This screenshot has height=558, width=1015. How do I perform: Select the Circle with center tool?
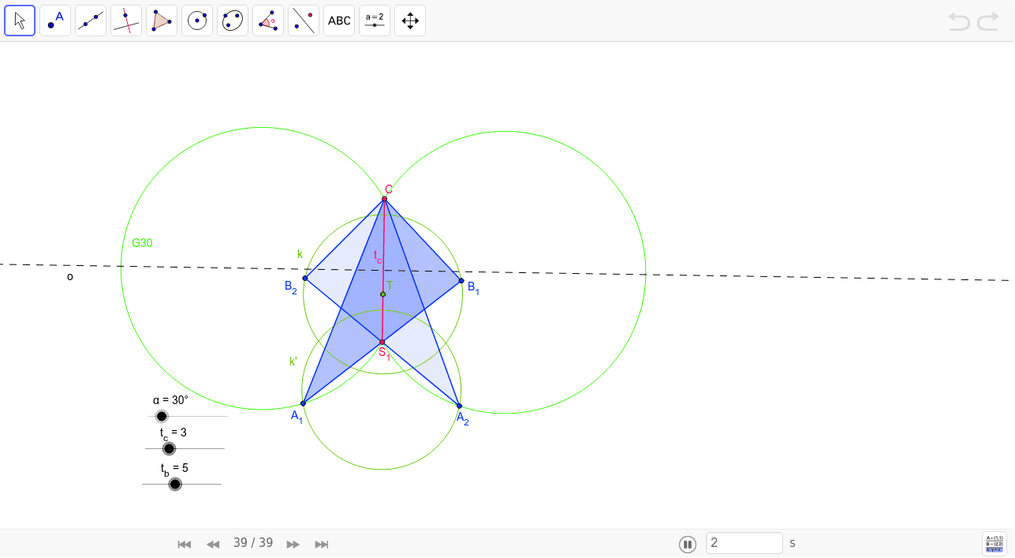pyautogui.click(x=197, y=21)
